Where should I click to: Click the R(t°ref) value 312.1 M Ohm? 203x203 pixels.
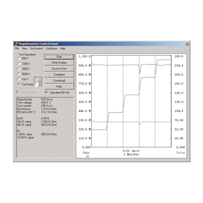pos(49,112)
